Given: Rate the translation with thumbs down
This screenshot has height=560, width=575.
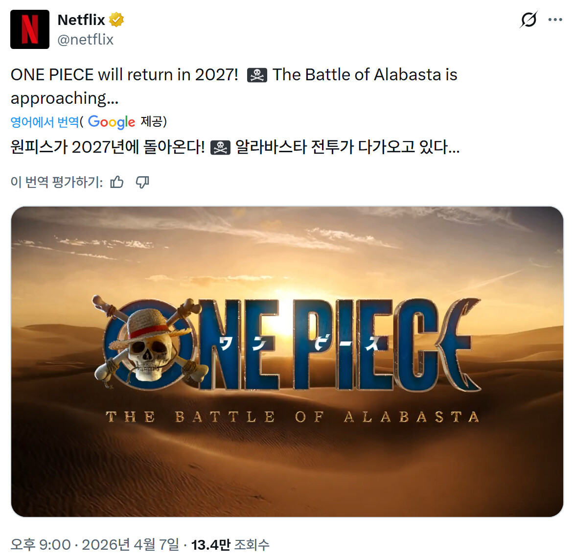Looking at the screenshot, I should point(142,182).
